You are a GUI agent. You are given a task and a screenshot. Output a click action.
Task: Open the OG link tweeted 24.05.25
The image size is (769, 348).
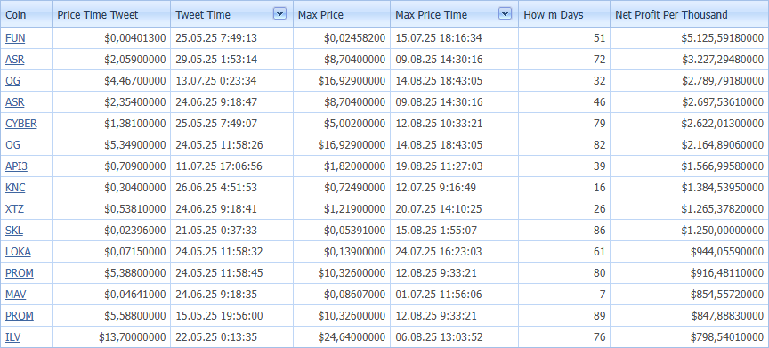(x=12, y=145)
